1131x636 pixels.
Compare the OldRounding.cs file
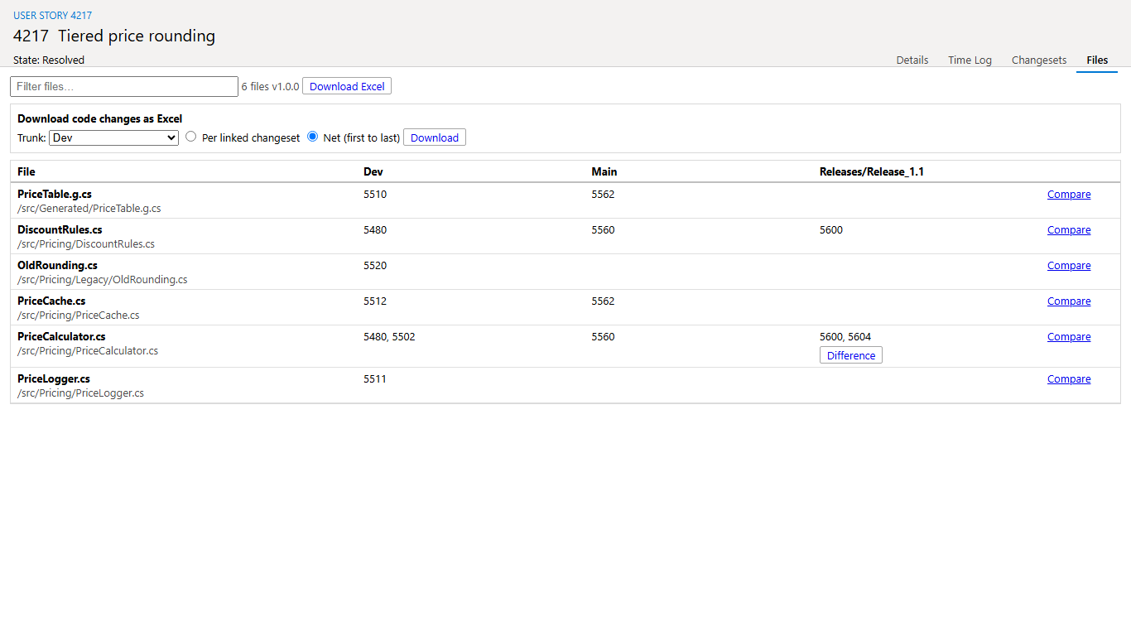[1069, 266]
